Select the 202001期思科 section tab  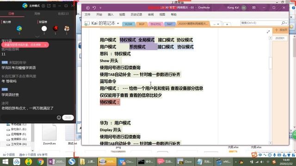[193, 24]
